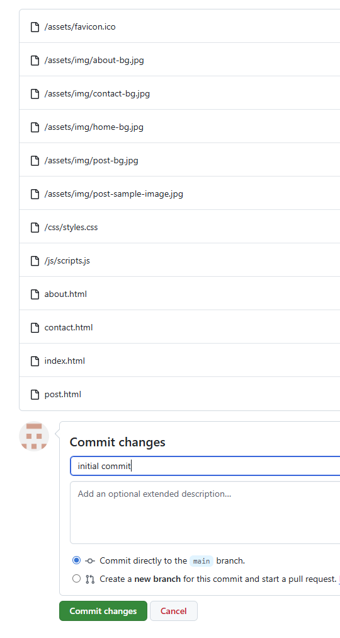This screenshot has height=638, width=340.
Task: Select Create a new branch radio button
Action: [x=76, y=579]
